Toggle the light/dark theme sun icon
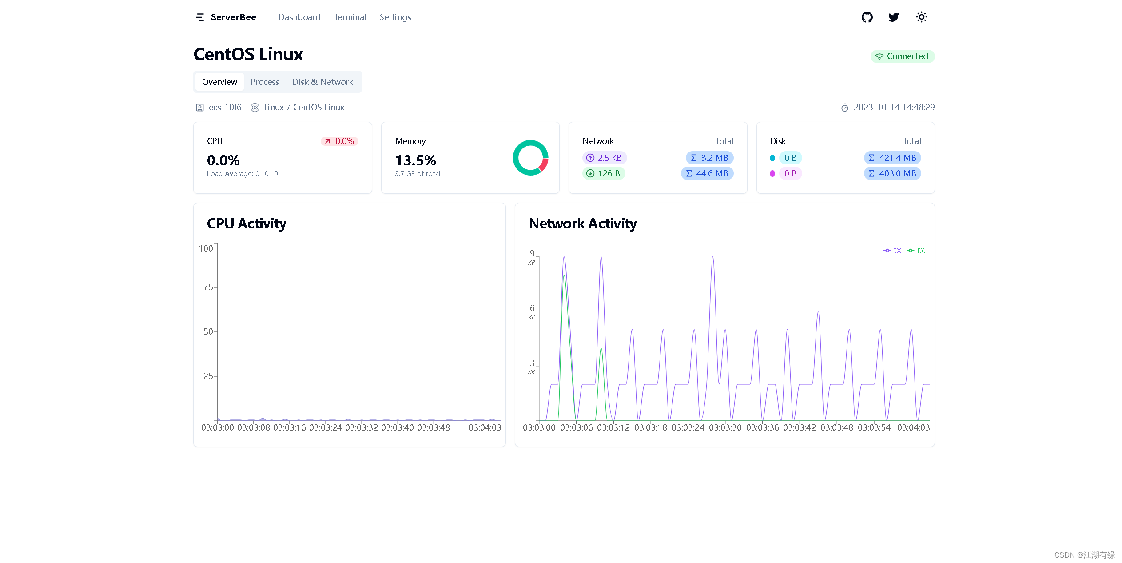Viewport: 1122px width, 563px height. click(x=922, y=17)
